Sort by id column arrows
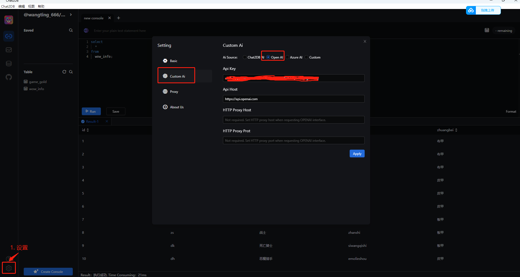Viewport: 520px width, 277px height. tap(88, 130)
